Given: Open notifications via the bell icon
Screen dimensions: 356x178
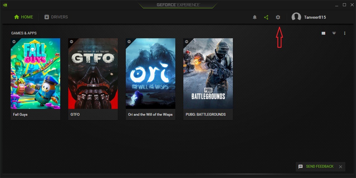Looking at the screenshot, I should click(x=255, y=17).
